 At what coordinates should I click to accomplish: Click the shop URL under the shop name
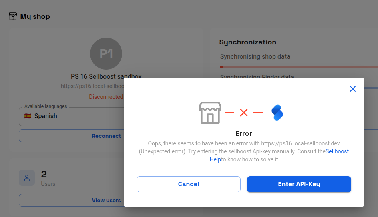92,86
